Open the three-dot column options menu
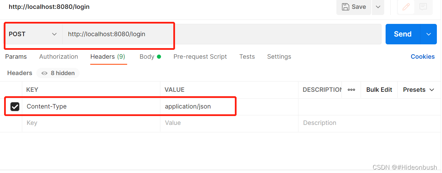This screenshot has height=173, width=442. tap(351, 90)
